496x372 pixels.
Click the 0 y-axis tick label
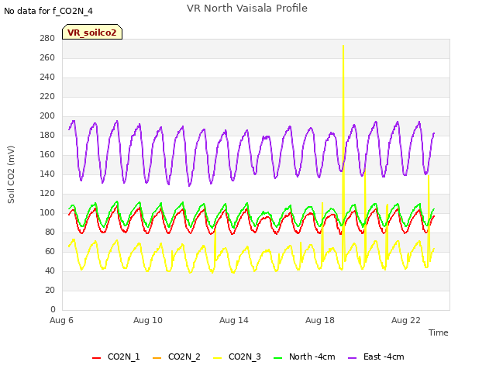(x=53, y=309)
